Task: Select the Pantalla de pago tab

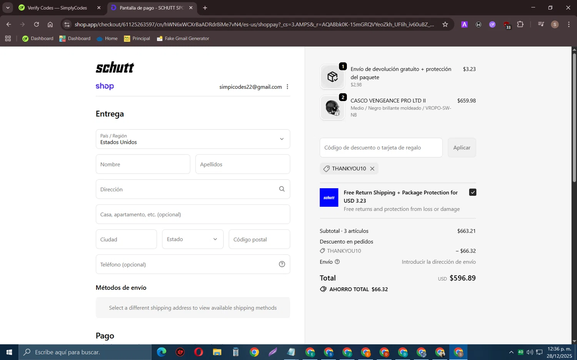Action: click(151, 8)
